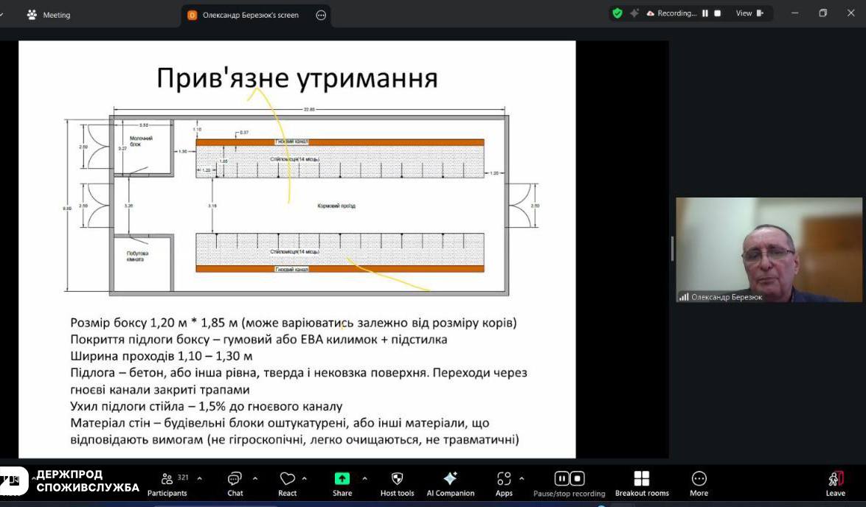Stop recording in the bottom toolbar
Viewport: 866px width, 507px height.
[x=578, y=478]
